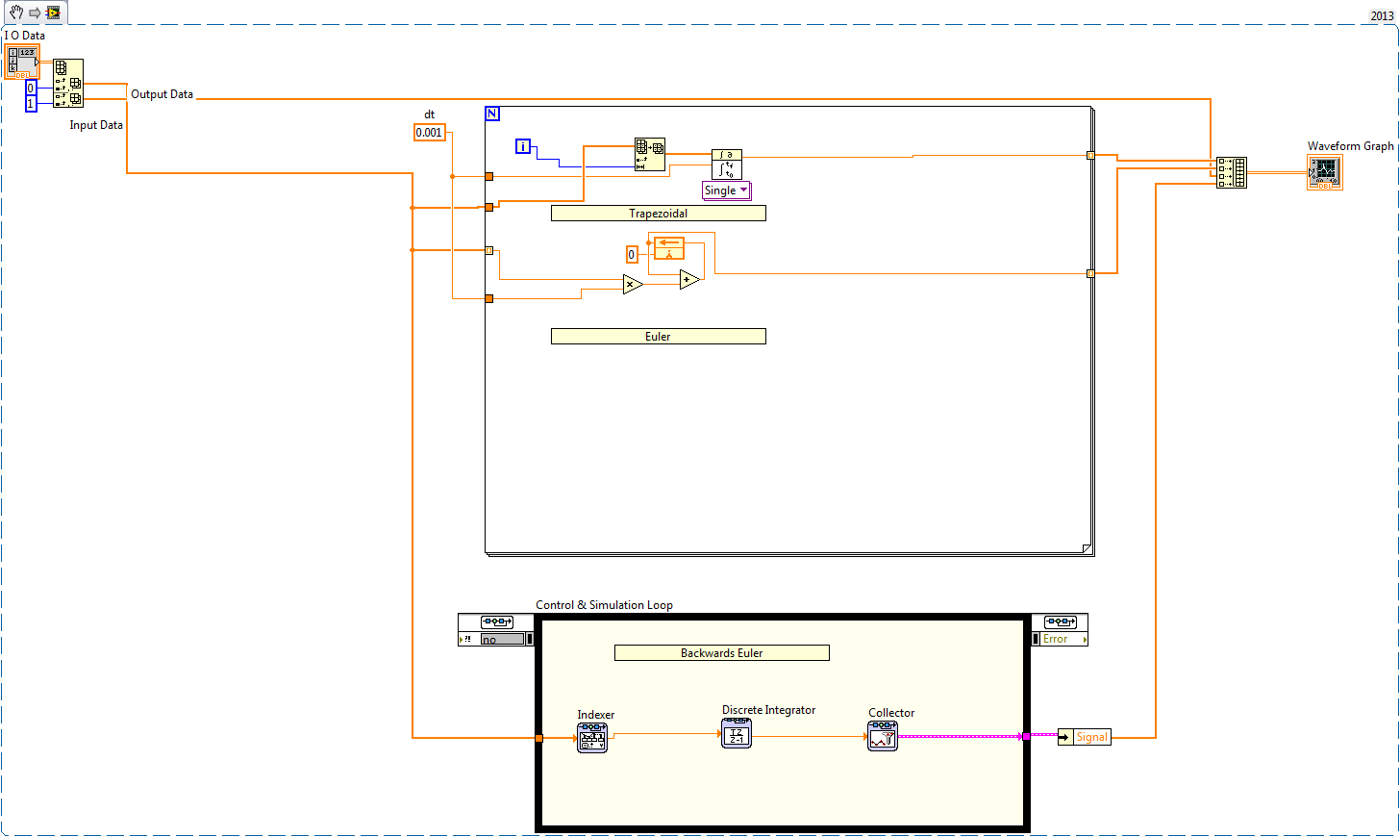
Task: Open the Single integration method dropdown
Action: (x=727, y=190)
